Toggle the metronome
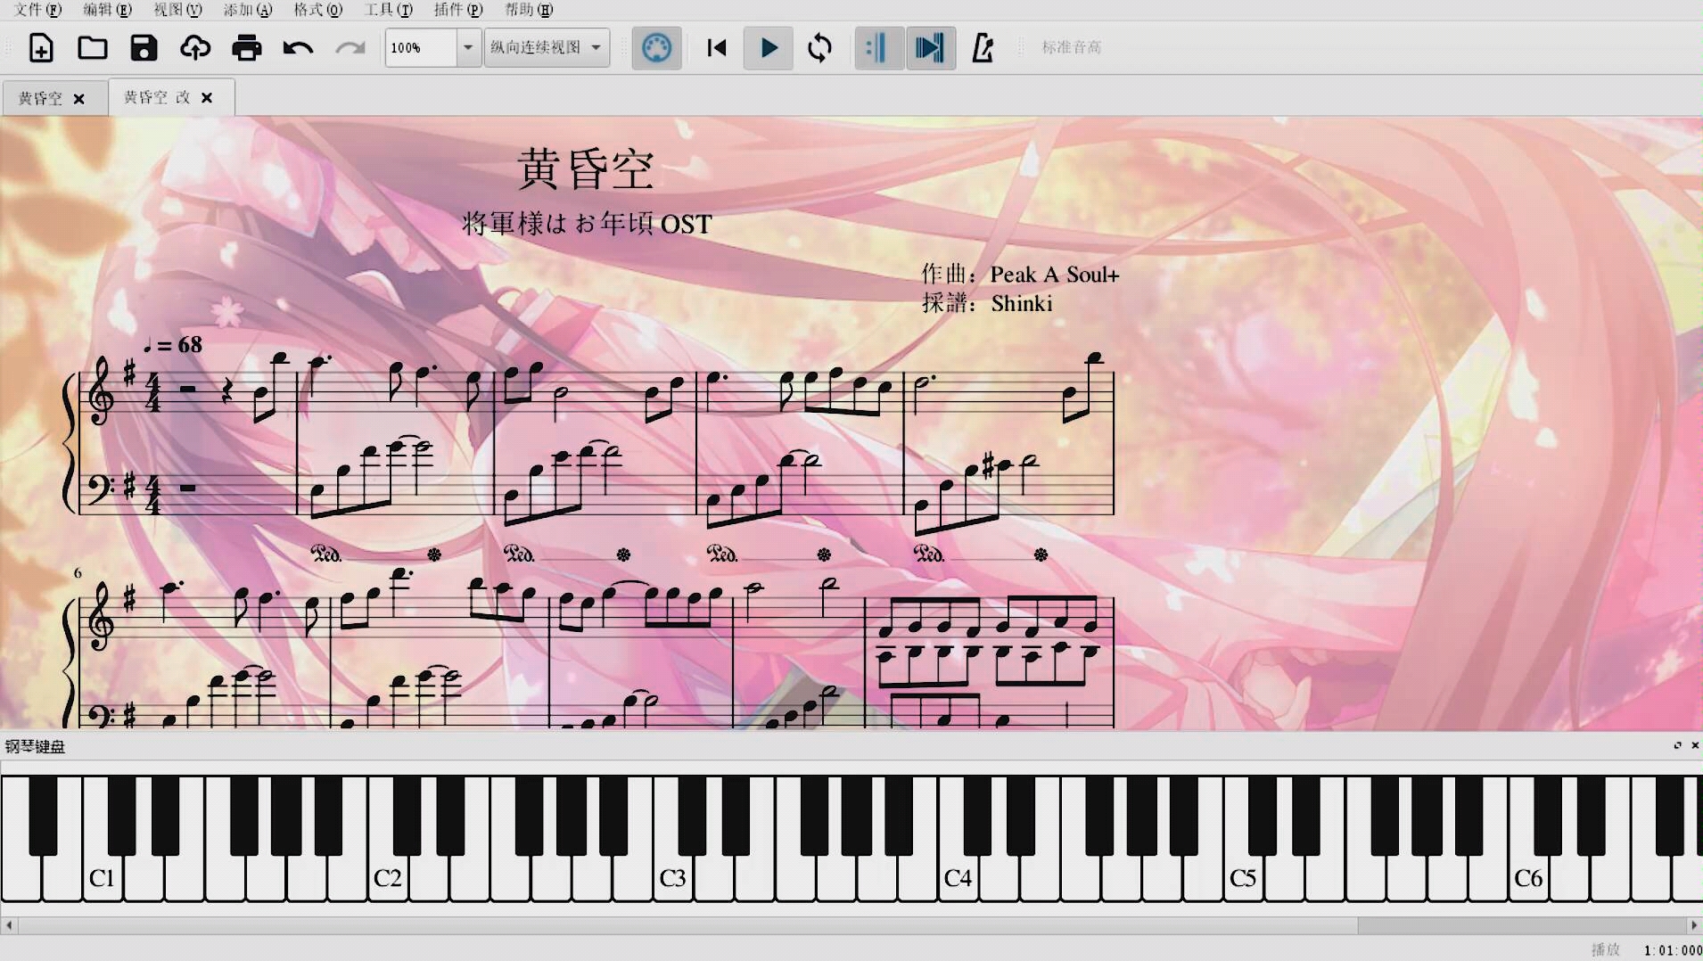 [983, 47]
